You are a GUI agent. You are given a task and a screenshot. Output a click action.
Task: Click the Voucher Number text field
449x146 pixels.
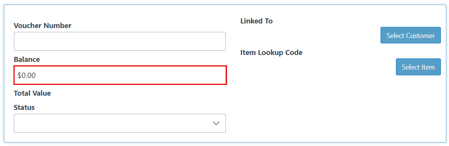click(120, 41)
